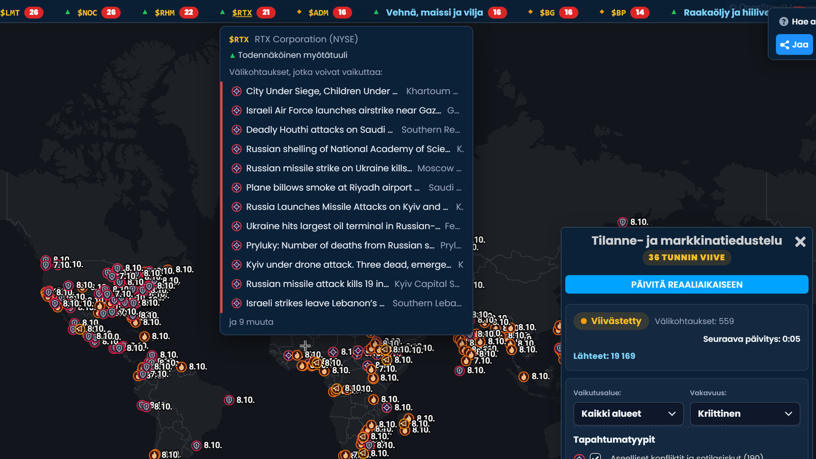This screenshot has width=816, height=459.
Task: Open Pryluky: Number of deaths incident
Action: pos(347,245)
